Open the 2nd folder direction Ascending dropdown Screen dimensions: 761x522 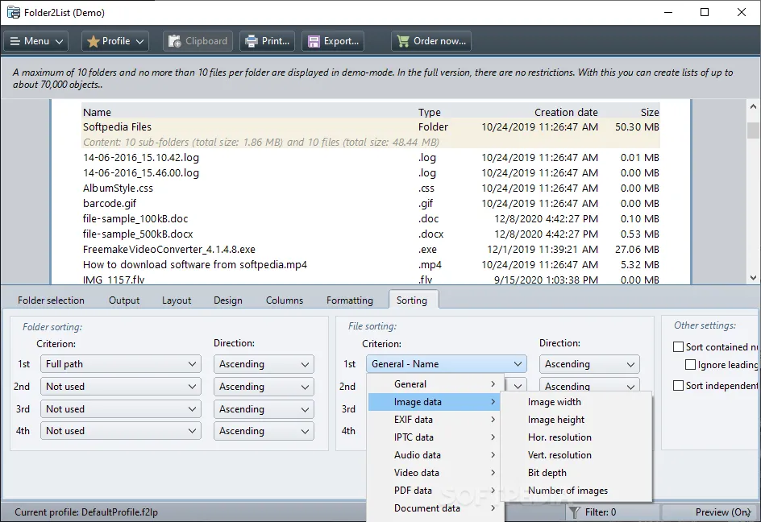264,387
